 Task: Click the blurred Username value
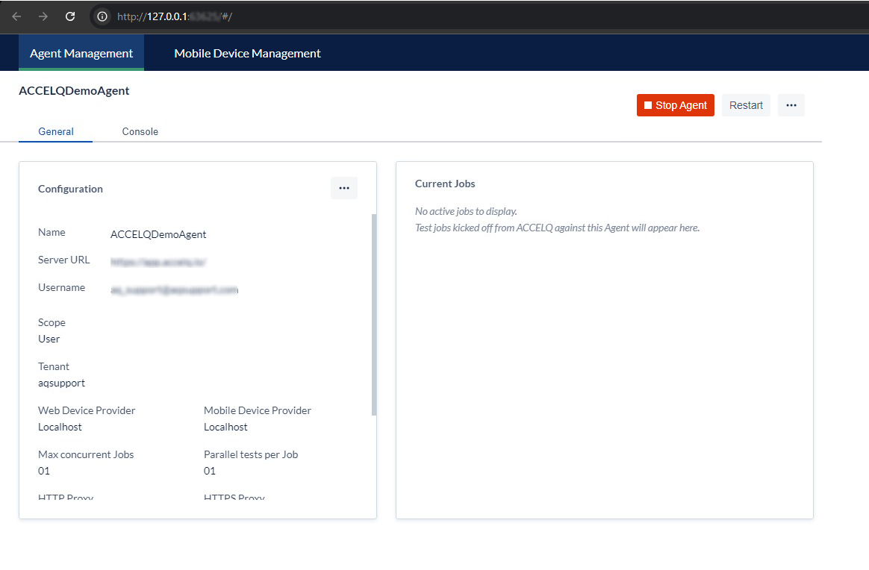(x=174, y=289)
